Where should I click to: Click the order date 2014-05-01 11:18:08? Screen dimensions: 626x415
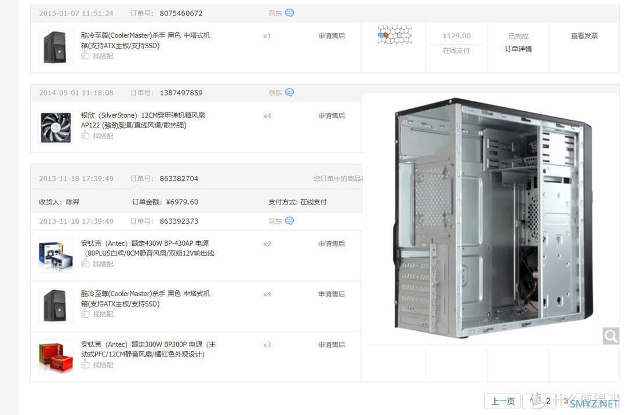click(x=76, y=93)
